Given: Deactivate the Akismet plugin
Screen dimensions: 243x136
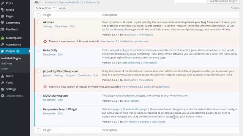Looking at the screenshot, I should pyautogui.click(x=61, y=26).
